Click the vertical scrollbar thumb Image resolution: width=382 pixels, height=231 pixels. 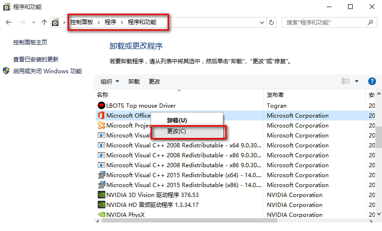[x=379, y=137]
